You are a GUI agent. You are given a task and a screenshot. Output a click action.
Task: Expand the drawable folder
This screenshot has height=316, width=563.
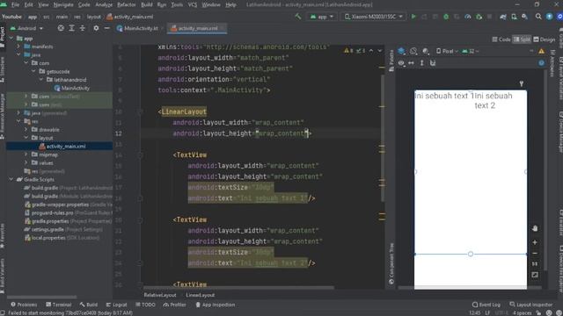pos(26,130)
